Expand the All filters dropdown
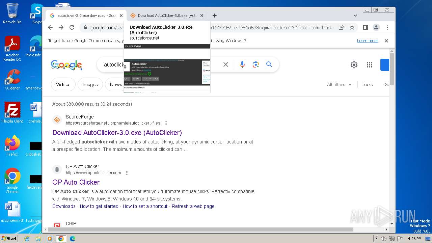This screenshot has width=432, height=243. point(339,84)
